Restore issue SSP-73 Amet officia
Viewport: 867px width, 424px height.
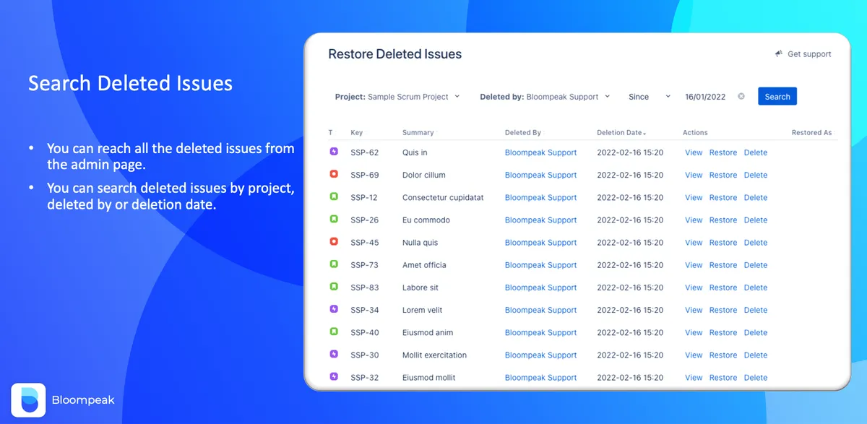click(x=723, y=265)
